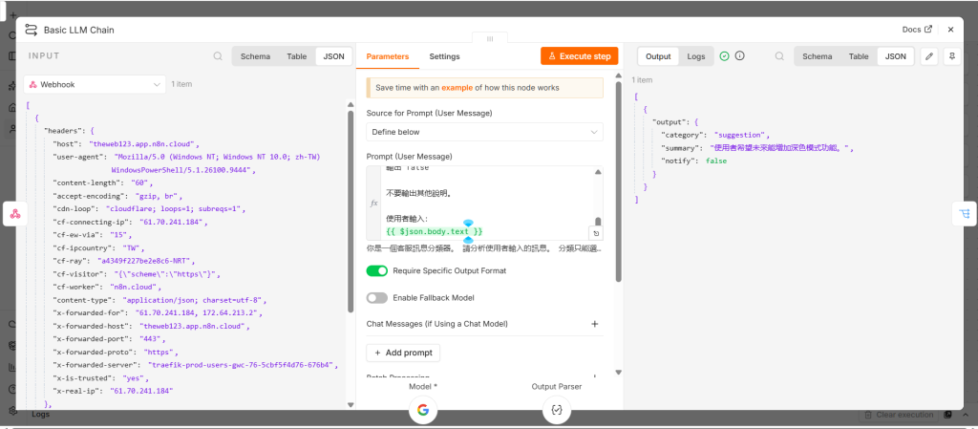Viewport: 978px width, 429px height.
Task: Select the JSON view in the INPUT panel
Action: pos(333,56)
